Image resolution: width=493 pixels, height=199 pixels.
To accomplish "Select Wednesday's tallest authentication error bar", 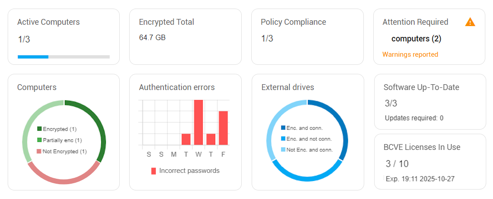I will point(199,122).
